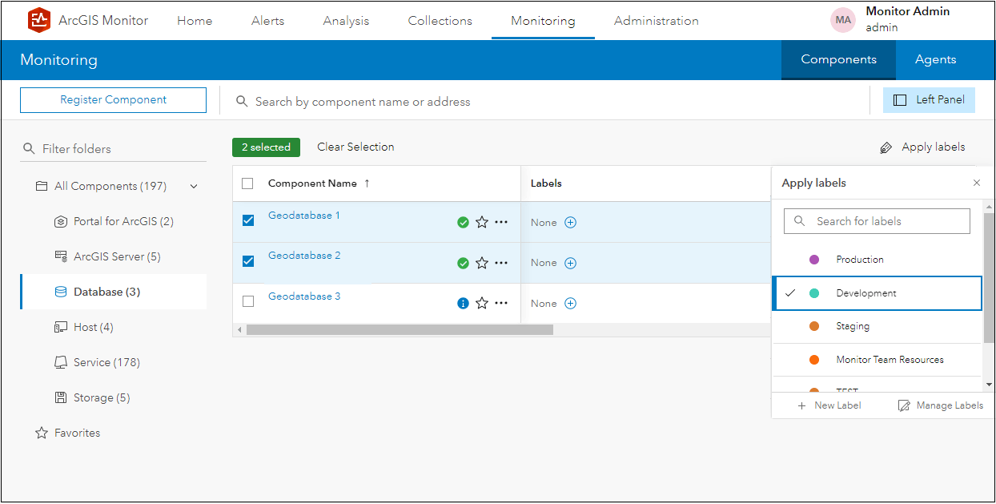This screenshot has width=996, height=504.
Task: Open the Administration menu
Action: 656,21
